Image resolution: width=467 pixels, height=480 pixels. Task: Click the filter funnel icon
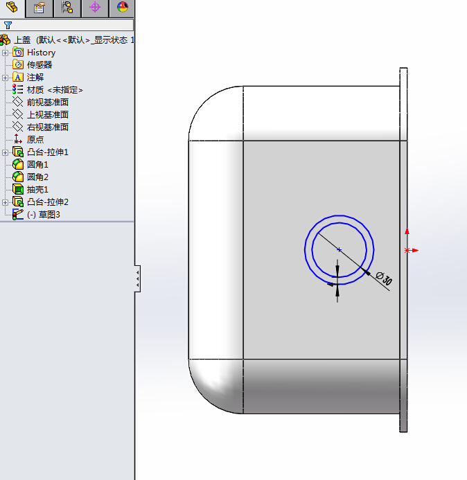point(8,25)
